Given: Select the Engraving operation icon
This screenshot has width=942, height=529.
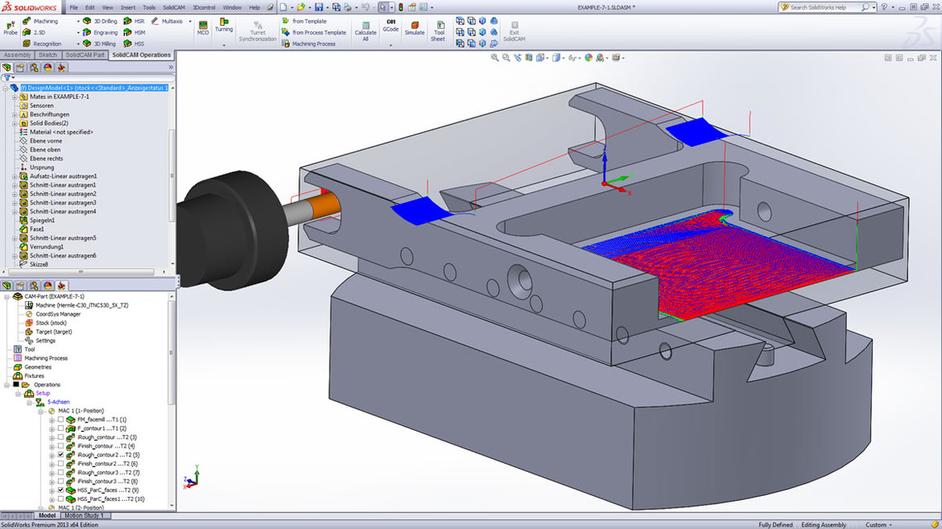Looking at the screenshot, I should 87,32.
